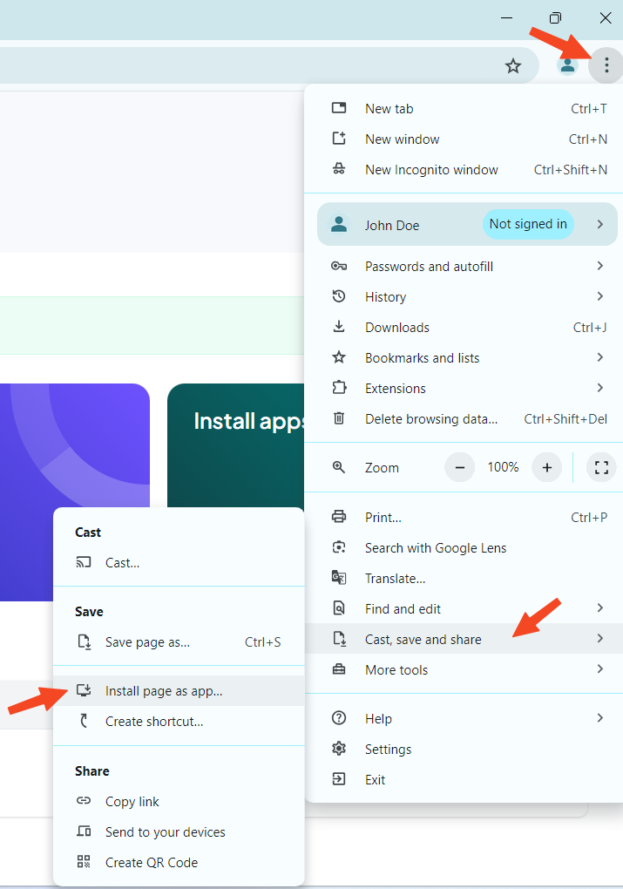Choose Save page as option
623x889 pixels.
pyautogui.click(x=147, y=641)
